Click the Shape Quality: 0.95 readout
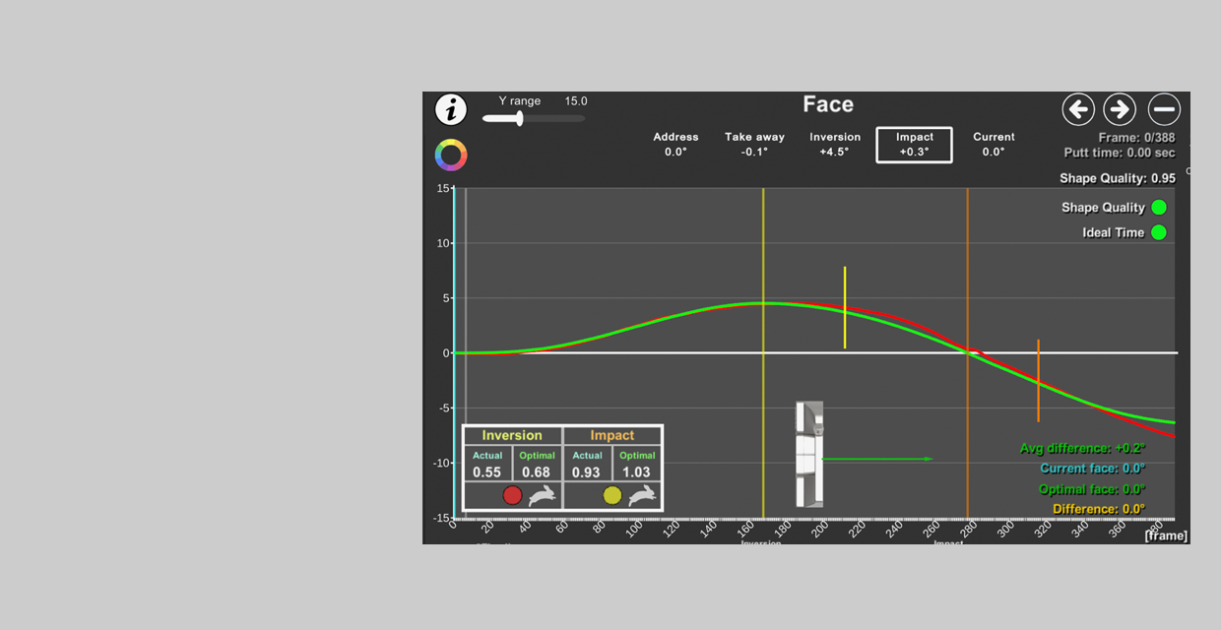The height and width of the screenshot is (630, 1221). pos(1118,179)
